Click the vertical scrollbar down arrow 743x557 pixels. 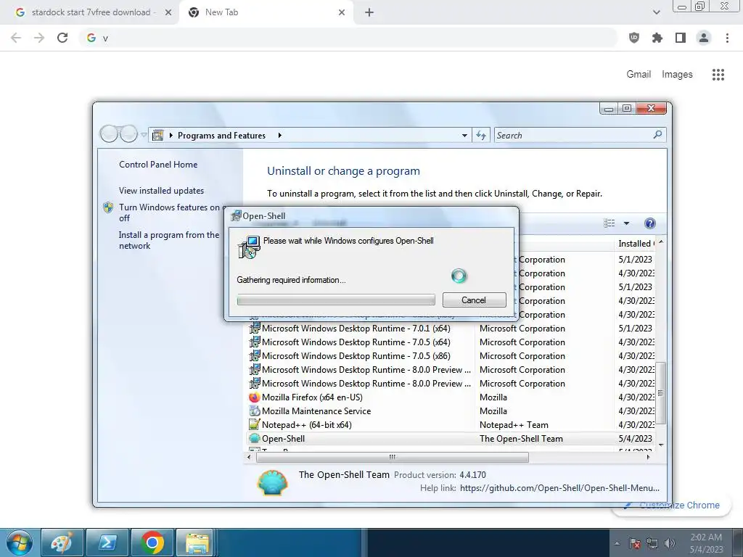[661, 445]
